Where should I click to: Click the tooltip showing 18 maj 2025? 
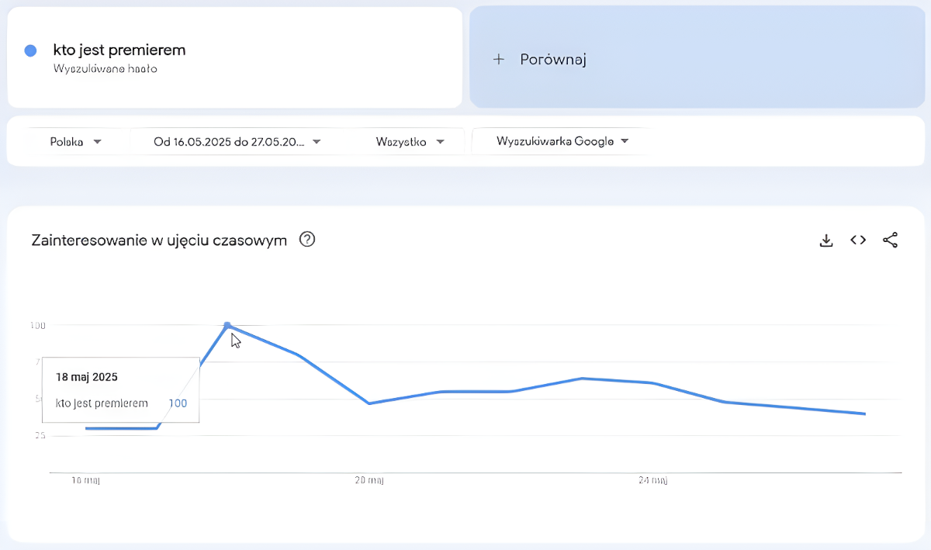(120, 389)
